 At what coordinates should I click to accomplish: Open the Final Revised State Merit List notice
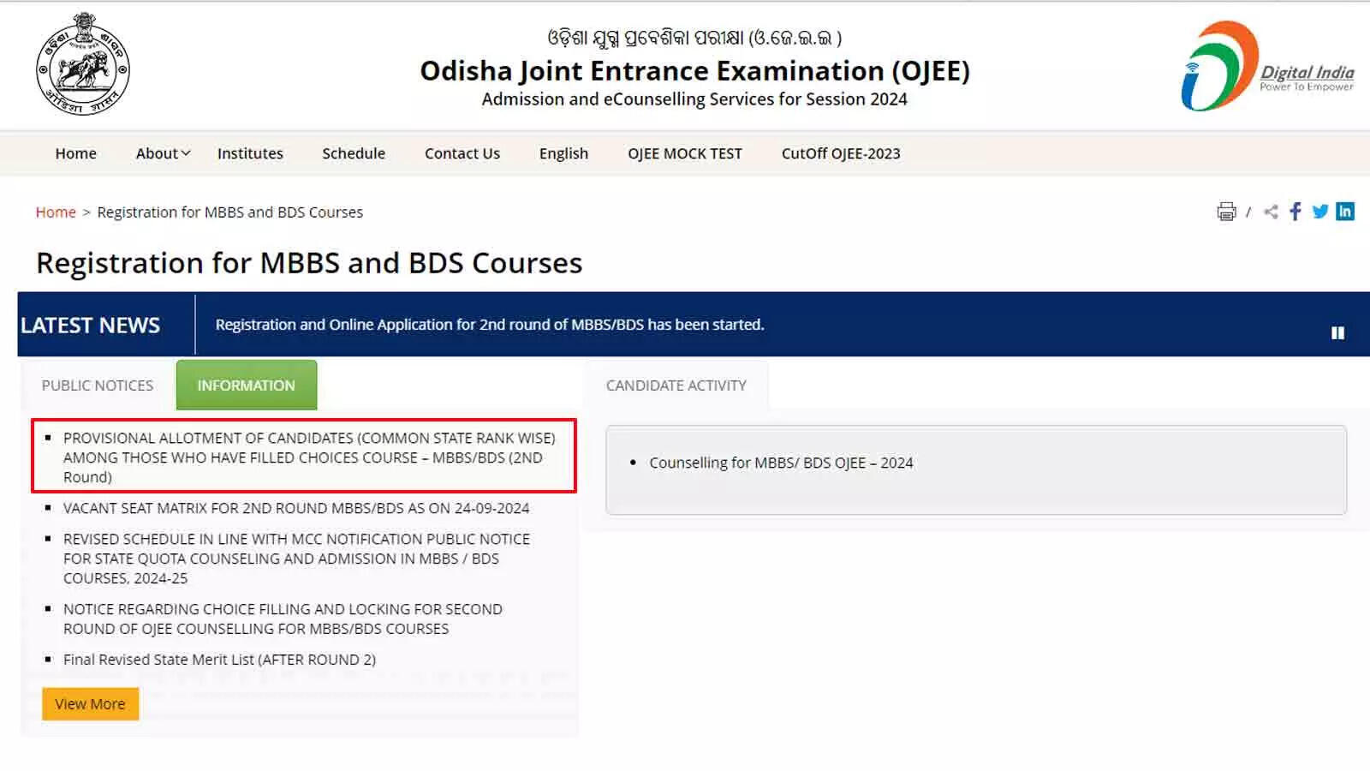click(219, 660)
